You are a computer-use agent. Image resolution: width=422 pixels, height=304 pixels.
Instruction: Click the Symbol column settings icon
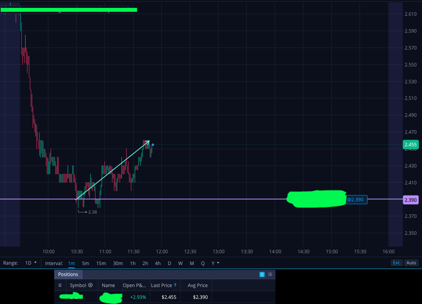coord(90,285)
